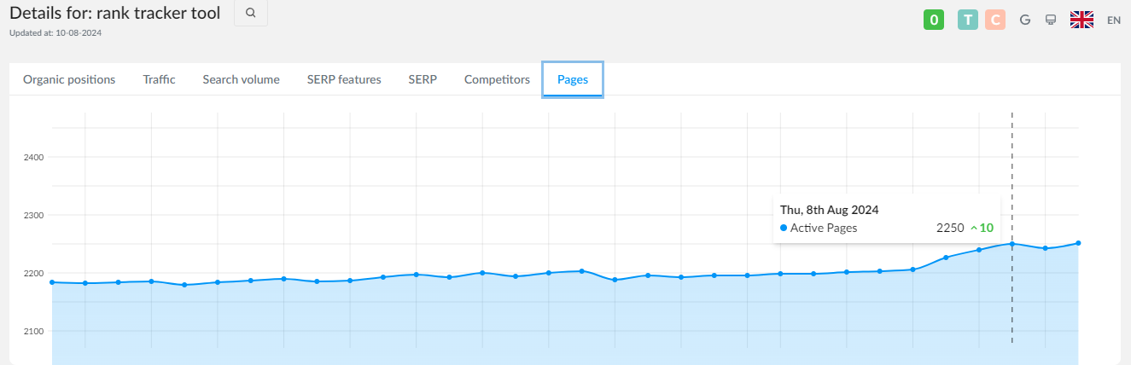Click the Details for rank tracker tool heading
1131x365 pixels.
115,13
